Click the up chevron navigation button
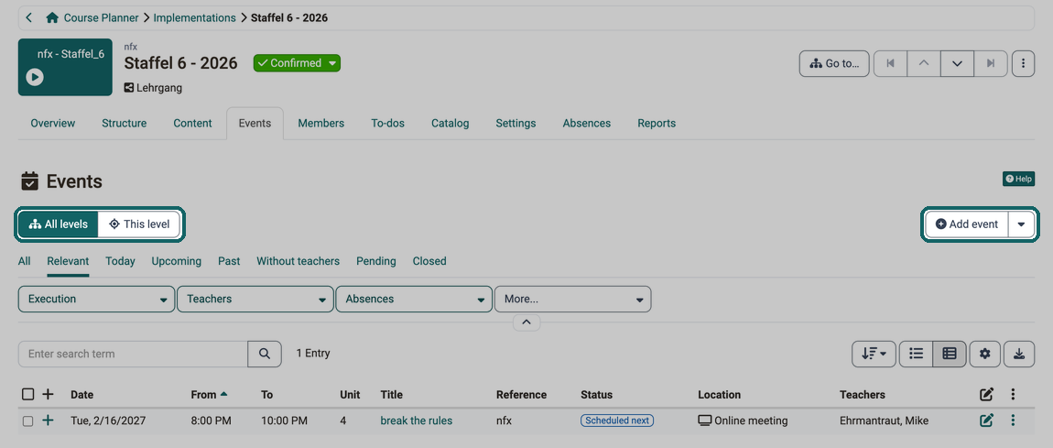Viewport: 1053px width, 448px height. pyautogui.click(x=924, y=64)
